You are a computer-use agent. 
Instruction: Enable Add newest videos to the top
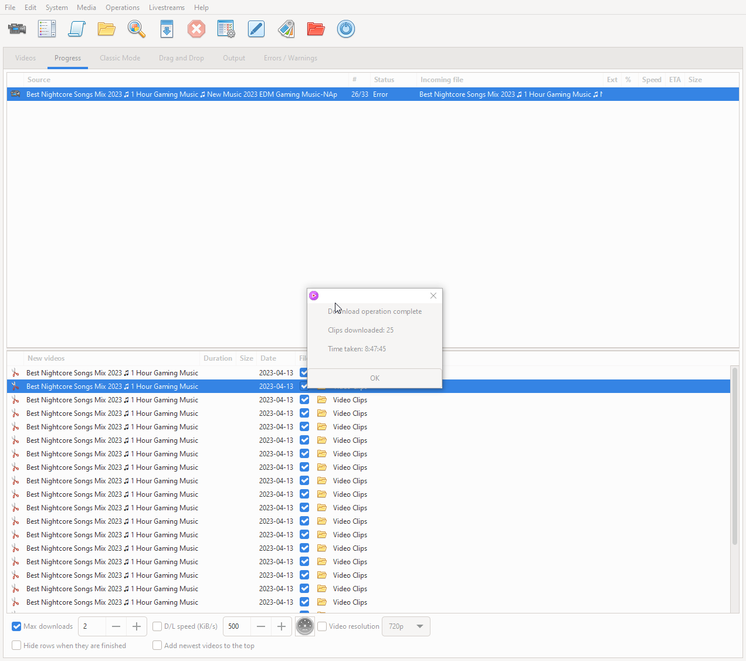pyautogui.click(x=157, y=645)
